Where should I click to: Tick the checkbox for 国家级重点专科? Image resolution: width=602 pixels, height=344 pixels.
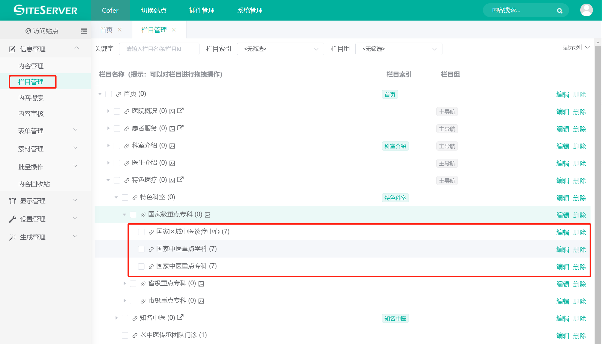click(133, 215)
